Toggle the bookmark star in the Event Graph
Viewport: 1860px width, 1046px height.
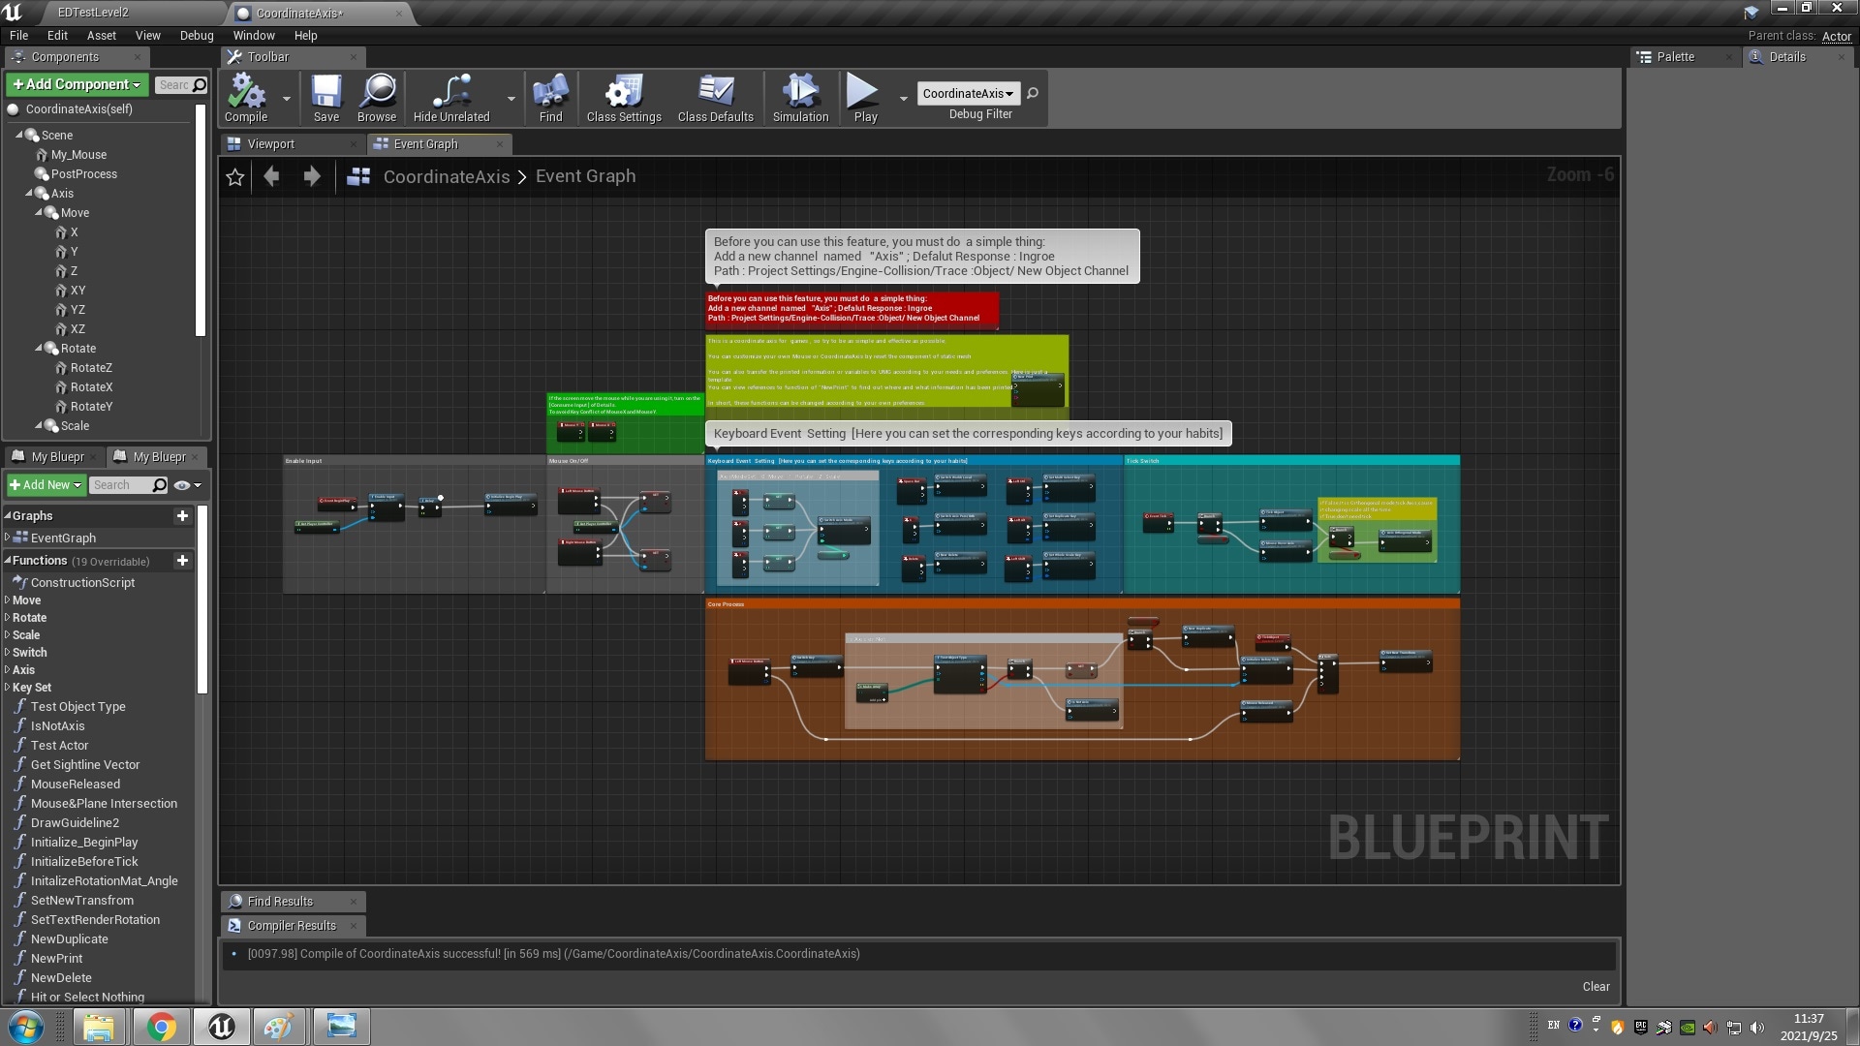pyautogui.click(x=234, y=176)
